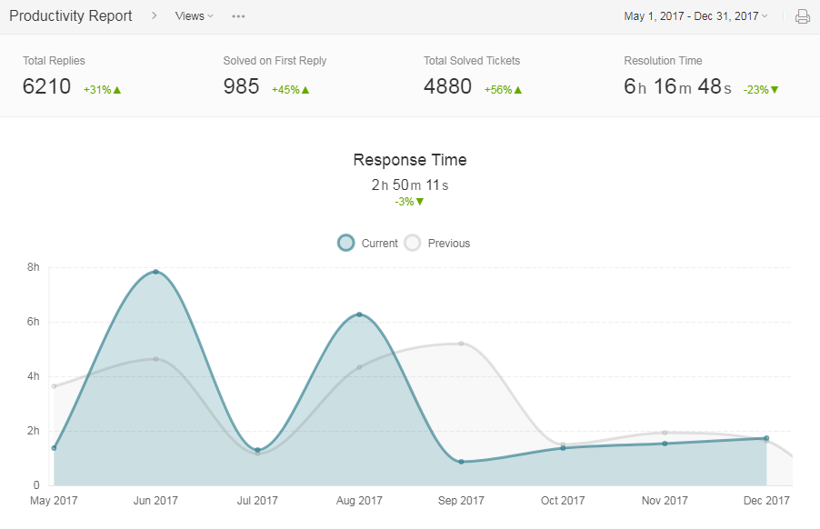Viewport: 820px width, 529px height.
Task: Click Resolution Time value 6h 16m 48s
Action: [678, 86]
